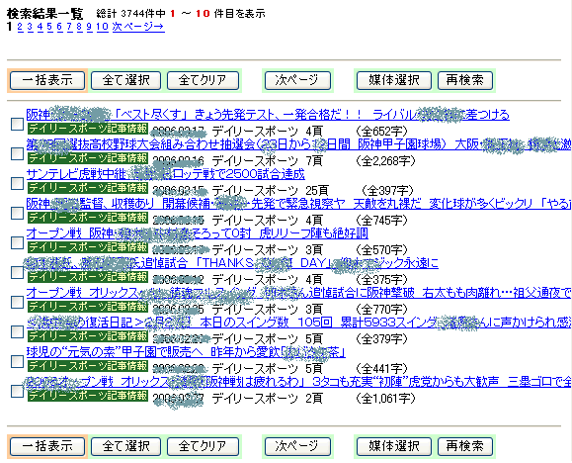This screenshot has height=463, width=572.
Task: Open the 追悼試合「THANKS DAY」article
Action: [232, 263]
